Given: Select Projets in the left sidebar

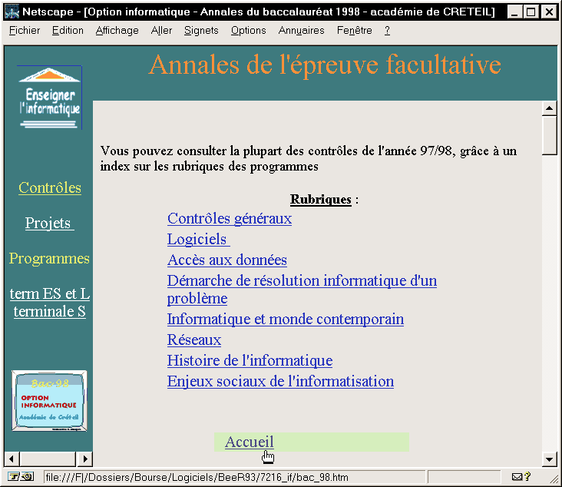Looking at the screenshot, I should tap(49, 224).
